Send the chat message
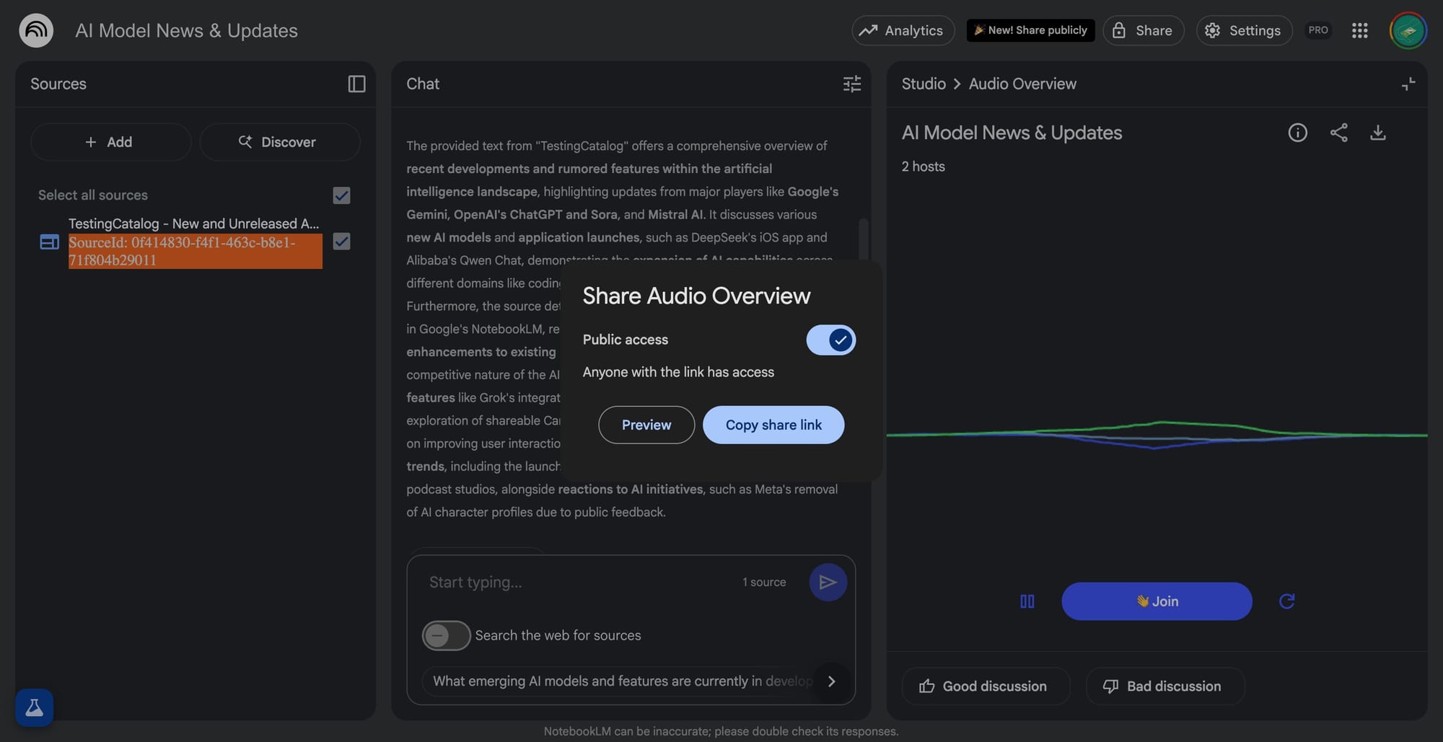 click(x=828, y=582)
